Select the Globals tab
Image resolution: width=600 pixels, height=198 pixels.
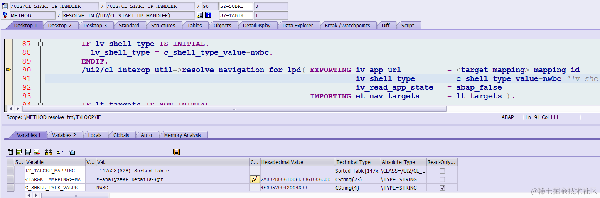(x=121, y=135)
